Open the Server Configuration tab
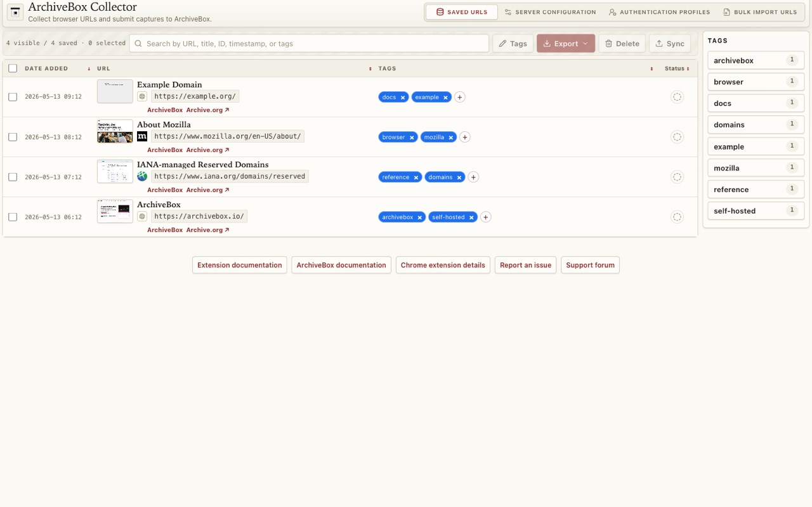812x507 pixels. coord(551,12)
